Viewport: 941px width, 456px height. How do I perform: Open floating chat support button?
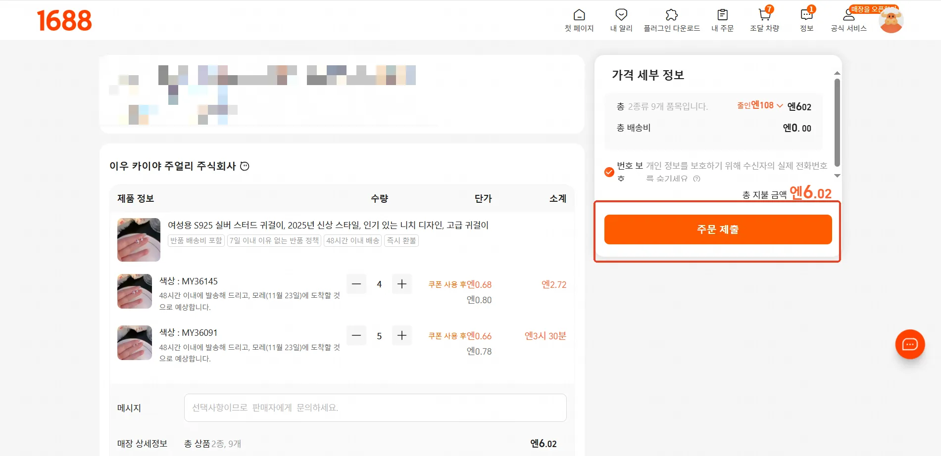coord(910,344)
